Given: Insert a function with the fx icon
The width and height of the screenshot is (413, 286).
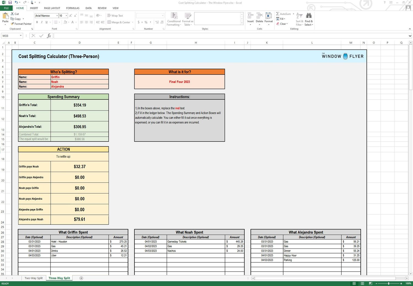Looking at the screenshot, I should coord(49,36).
